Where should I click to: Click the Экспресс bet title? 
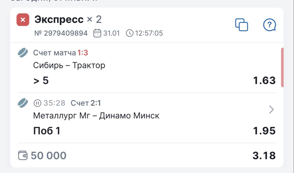59,19
